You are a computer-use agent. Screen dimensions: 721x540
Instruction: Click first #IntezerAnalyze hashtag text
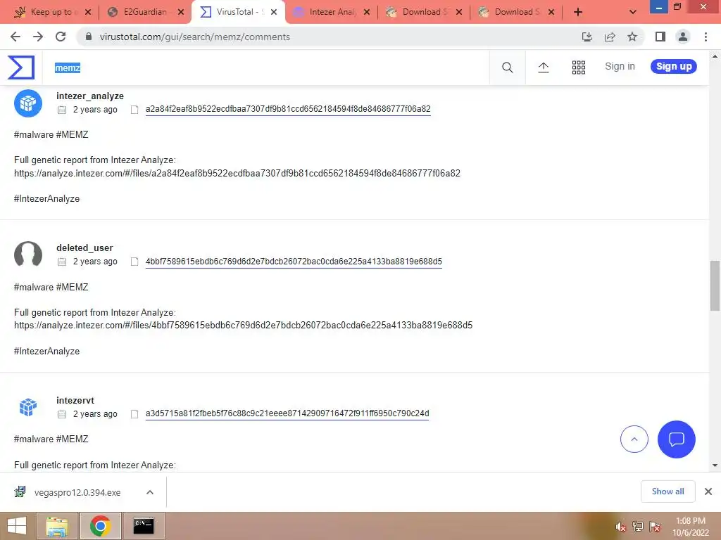[x=46, y=199]
